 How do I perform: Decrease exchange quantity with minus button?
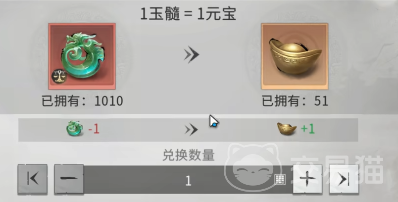[x=69, y=179]
